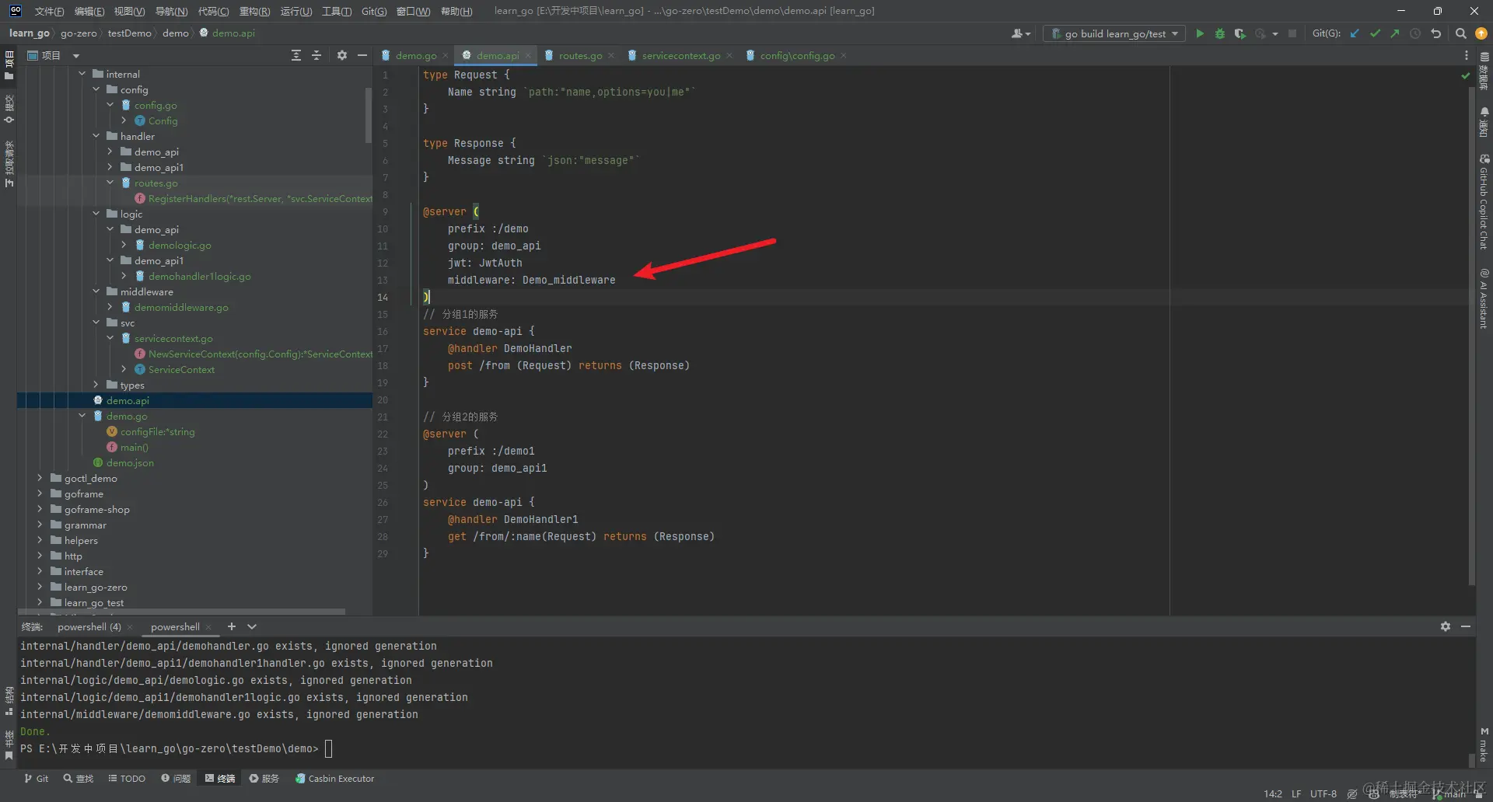Image resolution: width=1493 pixels, height=802 pixels.
Task: Open GitHub Copilot Chat side panel
Action: click(x=1484, y=202)
